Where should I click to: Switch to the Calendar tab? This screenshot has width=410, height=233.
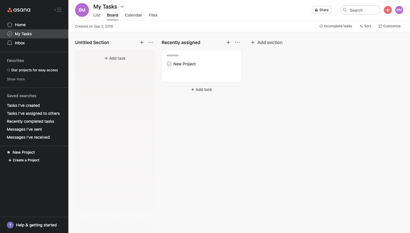133,15
